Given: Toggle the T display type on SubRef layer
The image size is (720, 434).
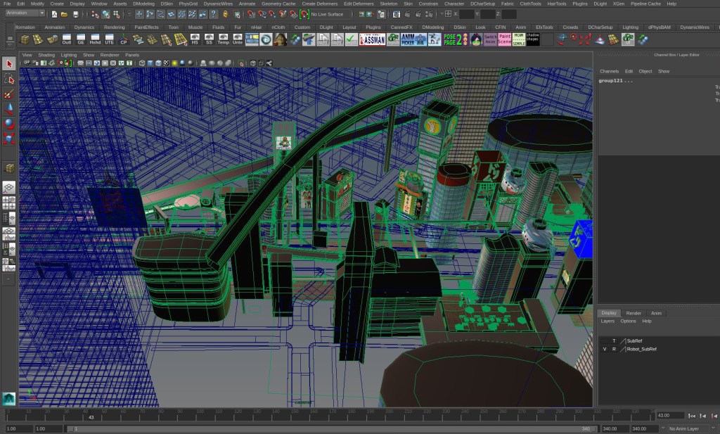Looking at the screenshot, I should [x=614, y=340].
